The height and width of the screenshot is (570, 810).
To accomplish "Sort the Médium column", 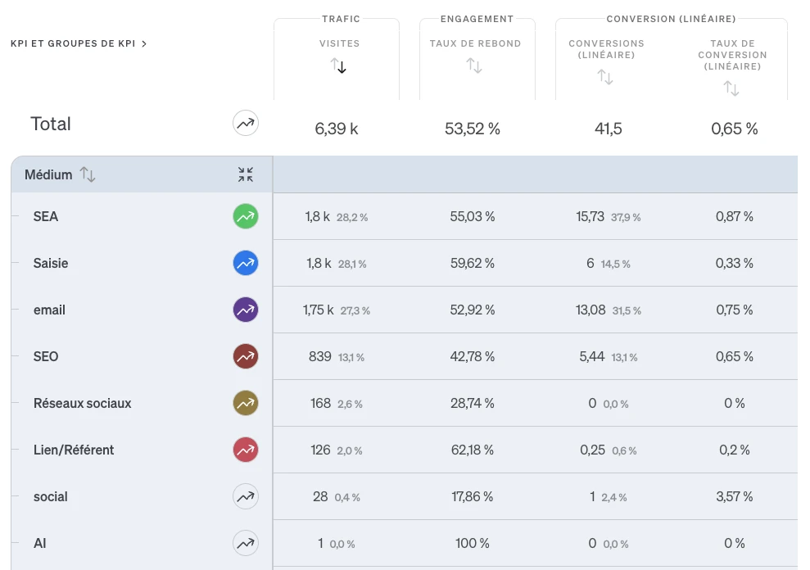I will pyautogui.click(x=88, y=174).
